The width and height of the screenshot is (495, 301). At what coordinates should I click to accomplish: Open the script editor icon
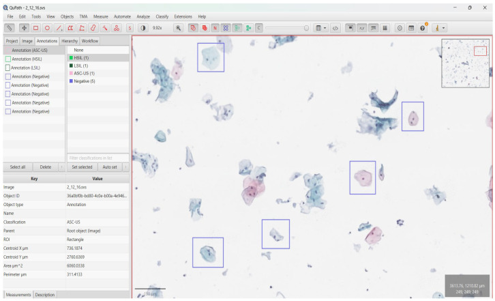pyautogui.click(x=335, y=28)
